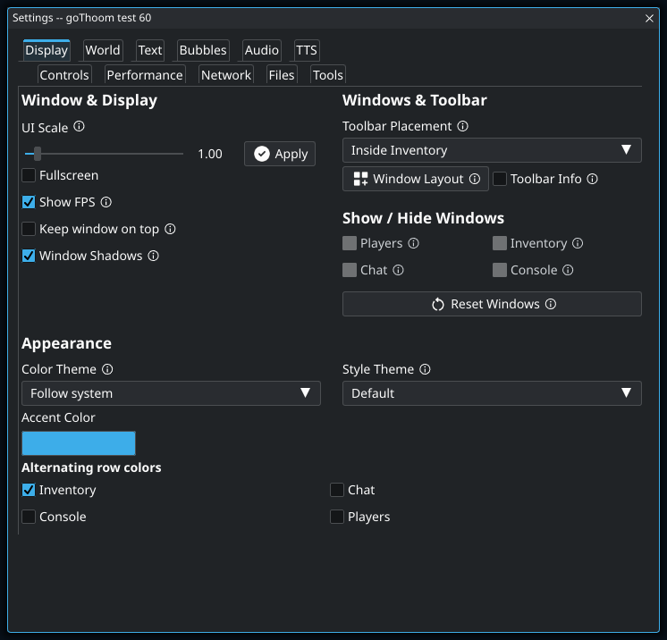Open the Controls tab
Screen dimensions: 667x640
pos(64,75)
